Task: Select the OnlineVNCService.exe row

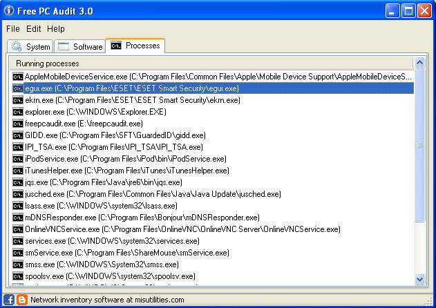Action: click(x=213, y=229)
